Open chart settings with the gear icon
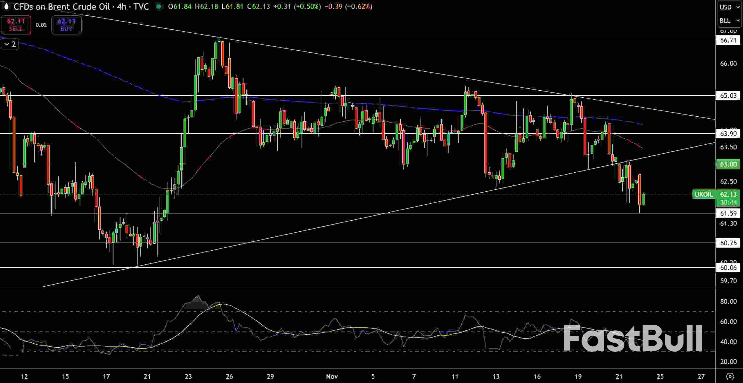This screenshot has width=743, height=383. [731, 376]
